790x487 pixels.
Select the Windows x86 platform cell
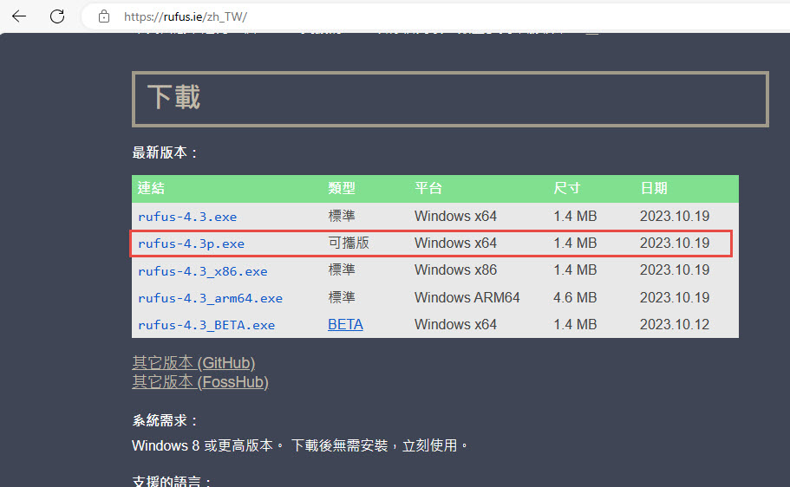pyautogui.click(x=455, y=270)
